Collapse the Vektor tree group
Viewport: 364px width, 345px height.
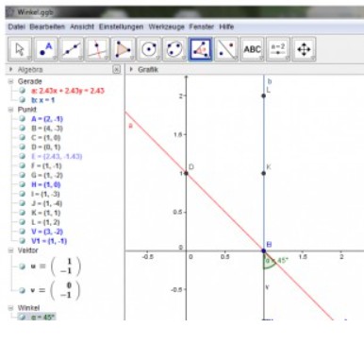tap(11, 250)
